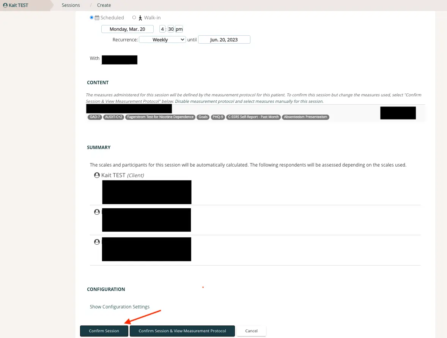Click the walking-person icon next to Walk-in
Screen dimensions: 447x338
pyautogui.click(x=140, y=17)
